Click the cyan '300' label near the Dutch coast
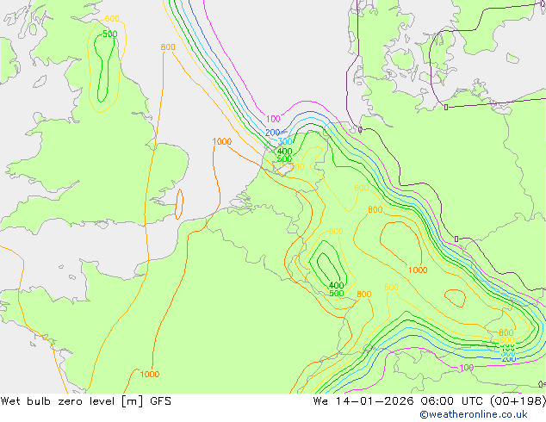This screenshot has height=422, width=546. [285, 141]
